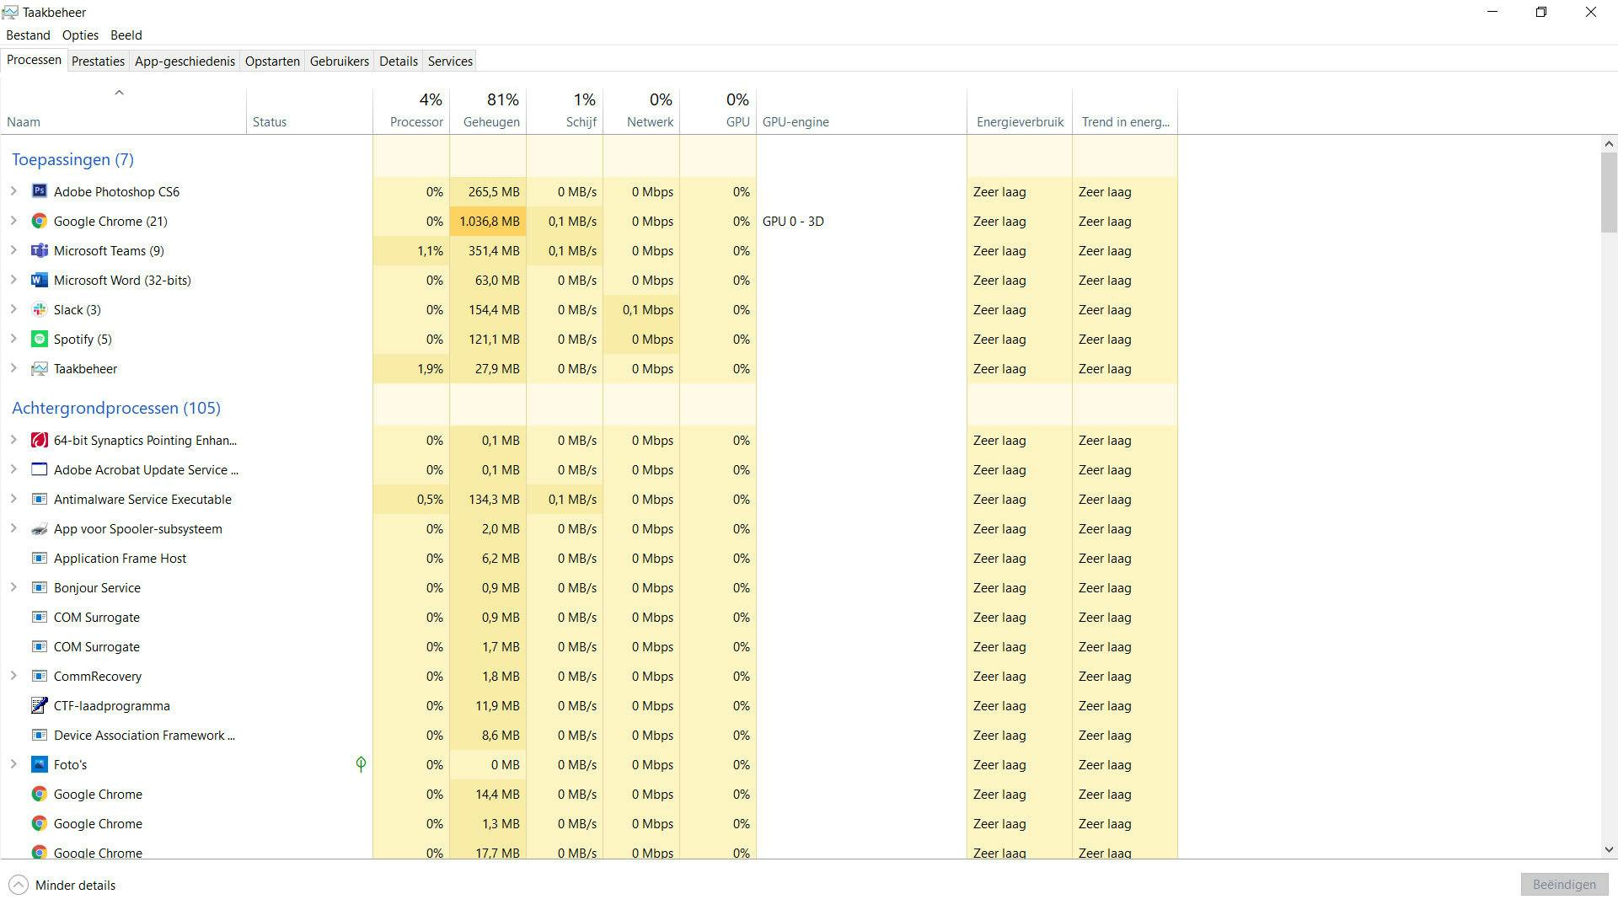
Task: Select the Microsoft Teams process icon
Action: (39, 250)
